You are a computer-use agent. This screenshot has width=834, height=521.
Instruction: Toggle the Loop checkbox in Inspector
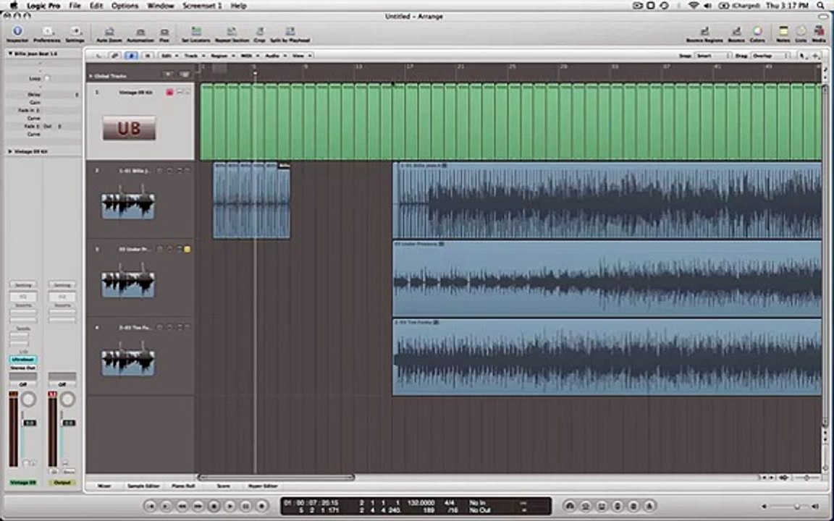47,78
